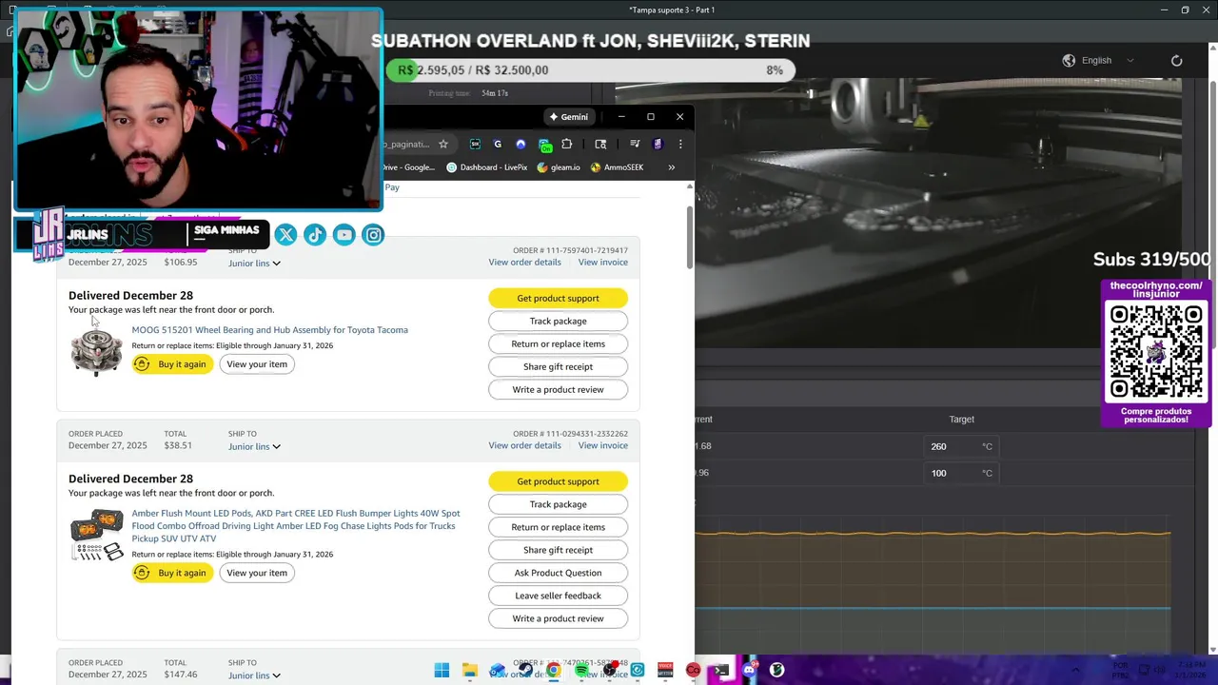Click the teal screenshot extension icon
This screenshot has height=685, width=1218.
pos(475,144)
